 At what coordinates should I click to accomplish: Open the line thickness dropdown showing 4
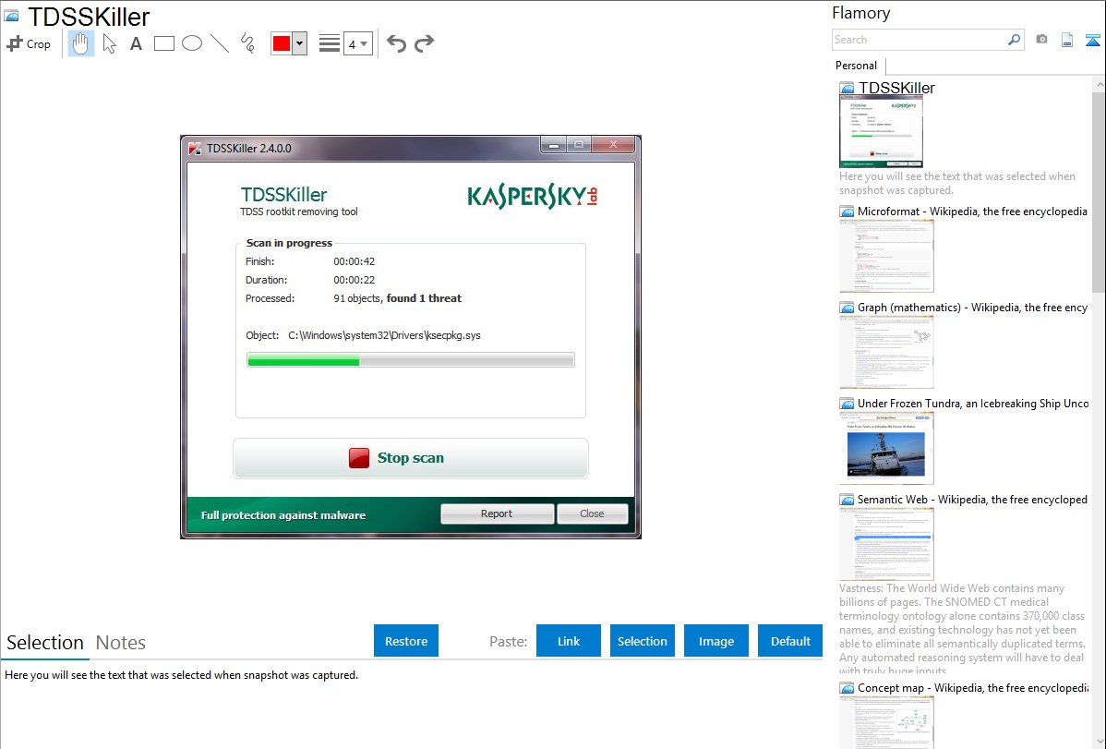pyautogui.click(x=358, y=43)
